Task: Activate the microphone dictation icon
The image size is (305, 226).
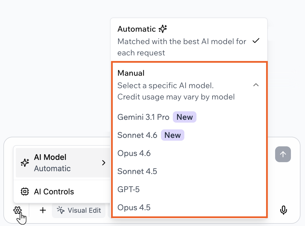Action: click(x=283, y=210)
